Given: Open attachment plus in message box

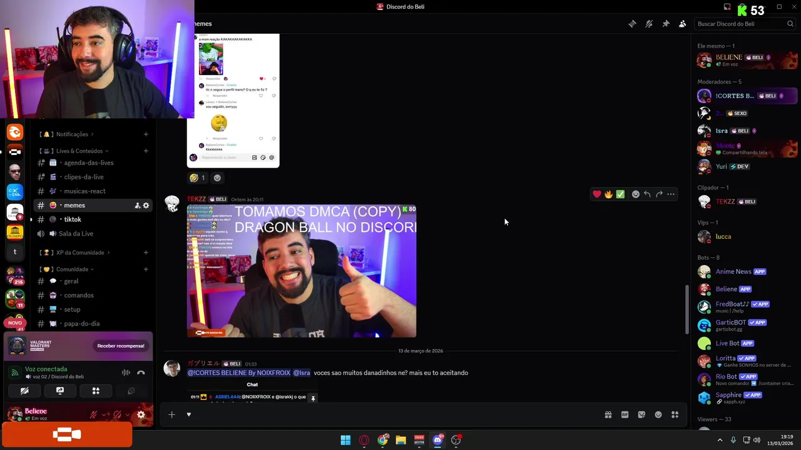Looking at the screenshot, I should (171, 414).
